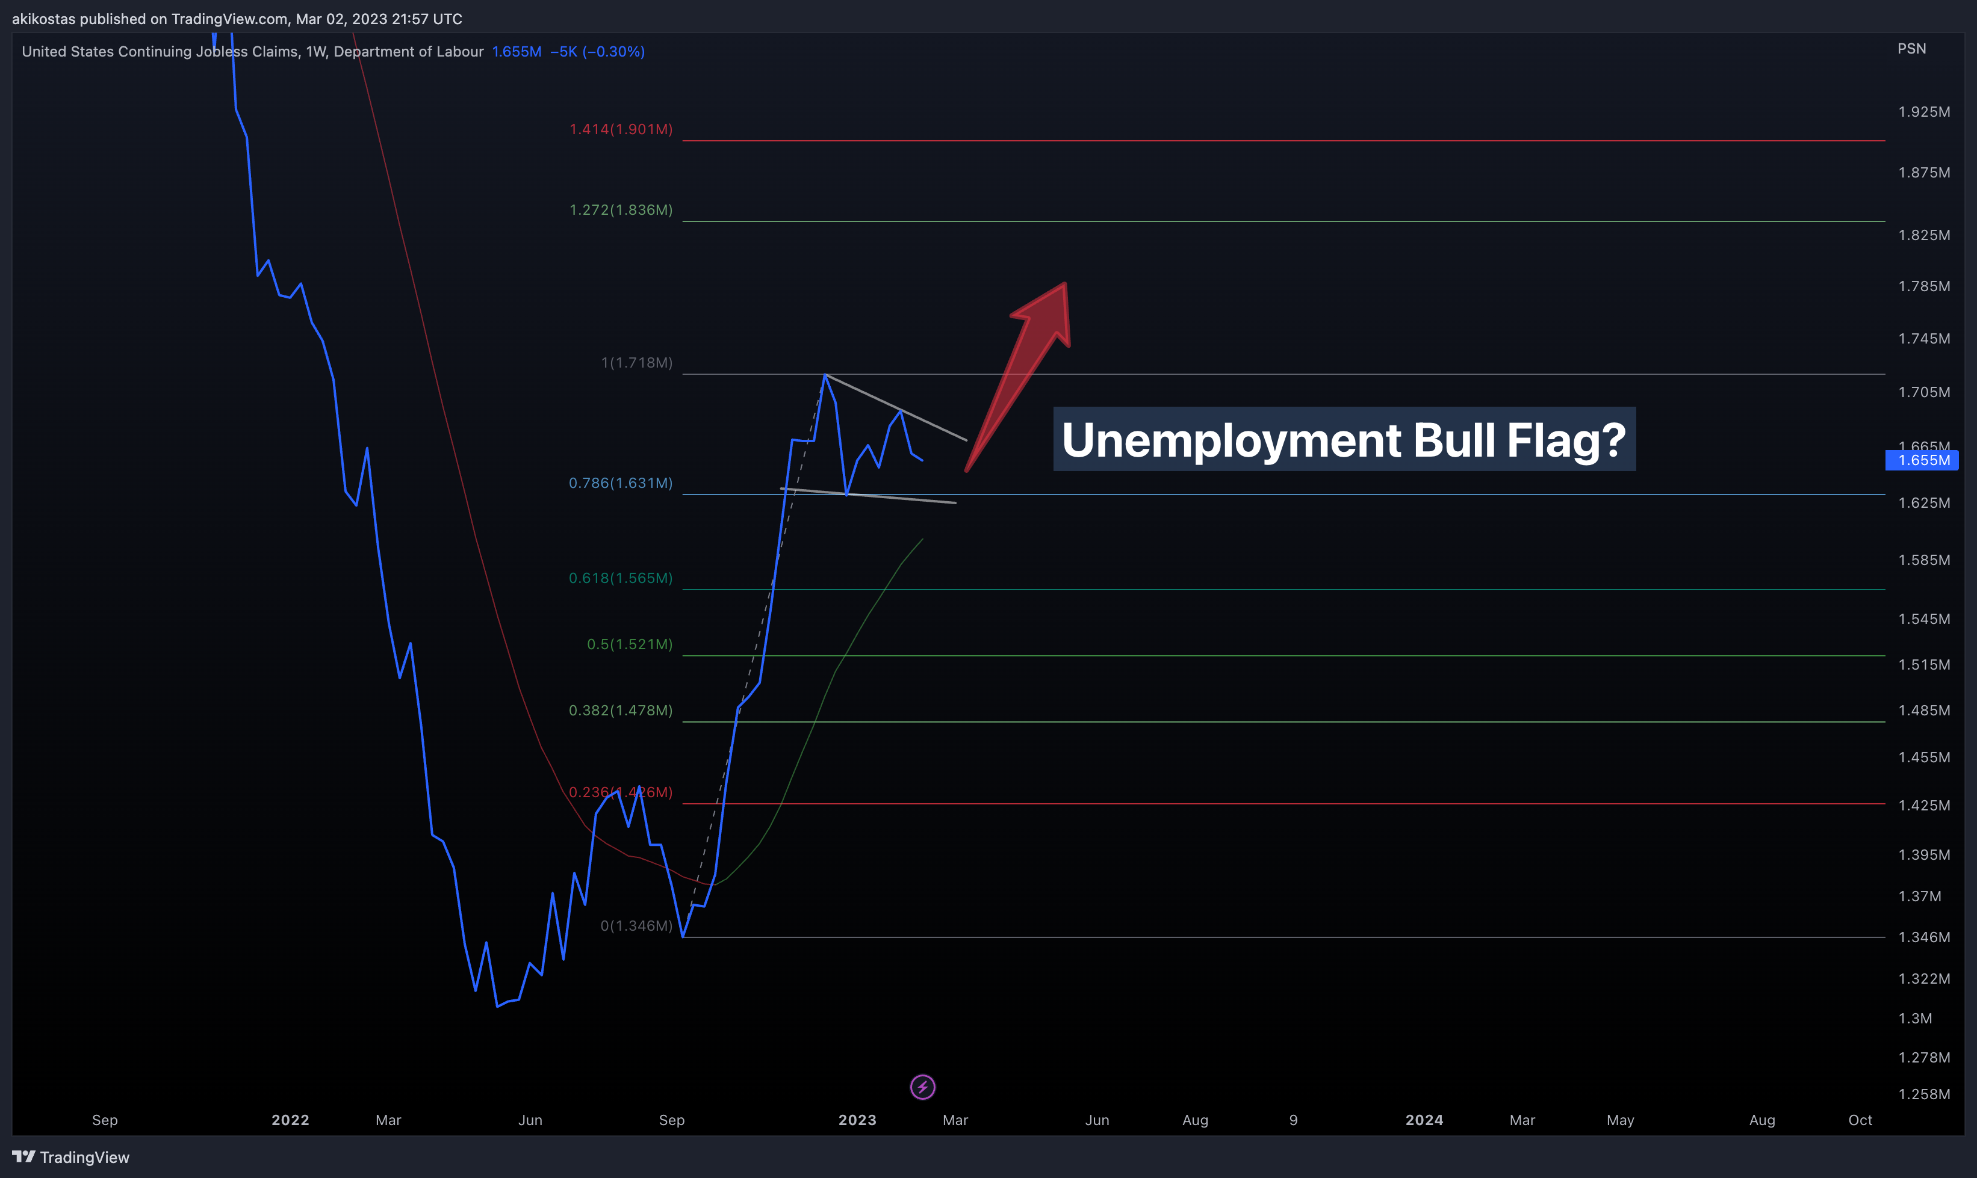Click the 1.485M price axis value

pos(1924,711)
